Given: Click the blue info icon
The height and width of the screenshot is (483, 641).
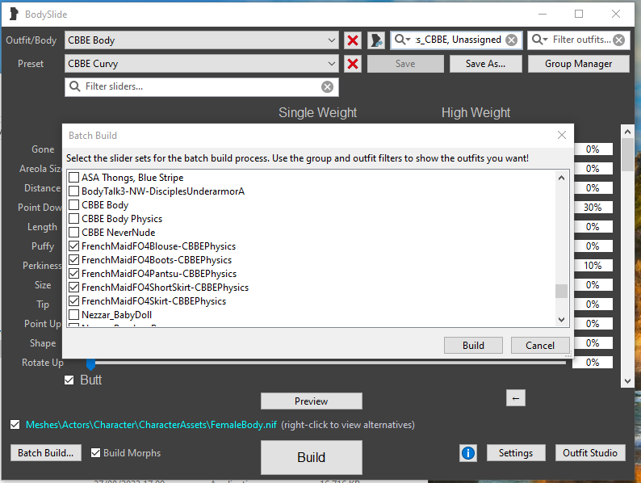Looking at the screenshot, I should pos(468,453).
